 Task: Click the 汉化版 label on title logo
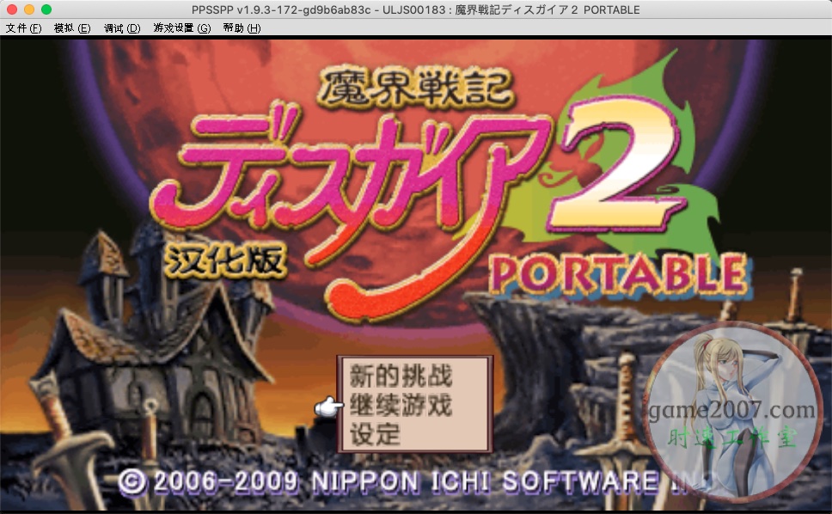[224, 260]
